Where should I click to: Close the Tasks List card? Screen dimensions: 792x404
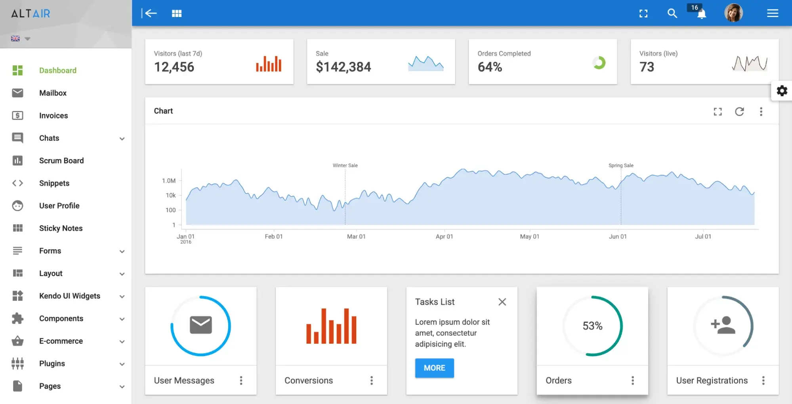pos(502,302)
